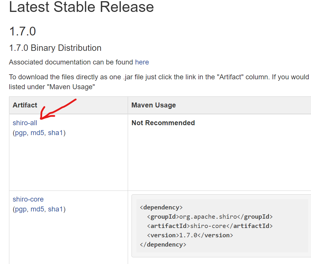Image resolution: width=311 pixels, height=264 pixels.
Task: Open the md5 checksum for shiro-core
Action: [37, 209]
